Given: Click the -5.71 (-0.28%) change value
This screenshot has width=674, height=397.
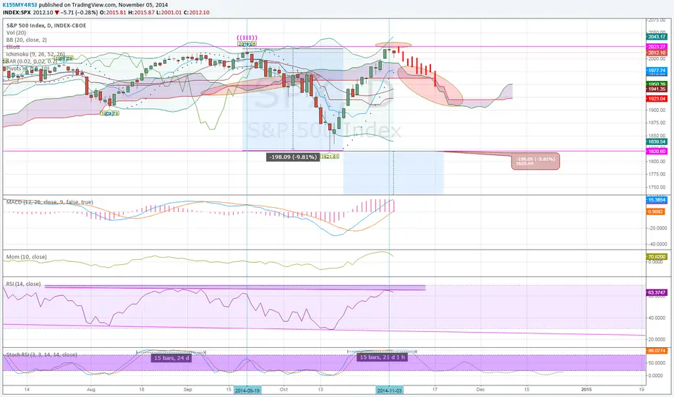Looking at the screenshot, I should [x=80, y=12].
